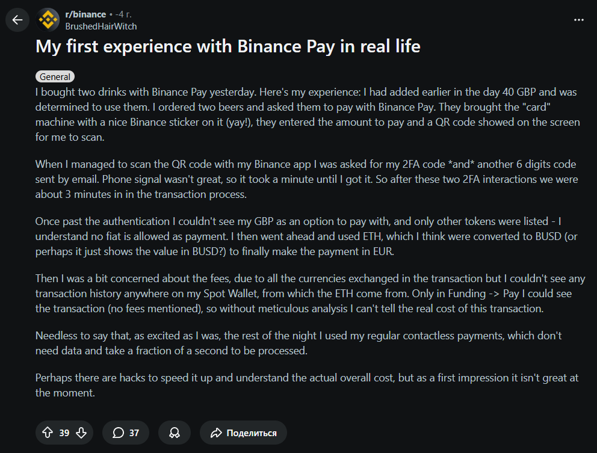Open the three-dot post options menu
Screen dimensions: 597x453
(578, 20)
